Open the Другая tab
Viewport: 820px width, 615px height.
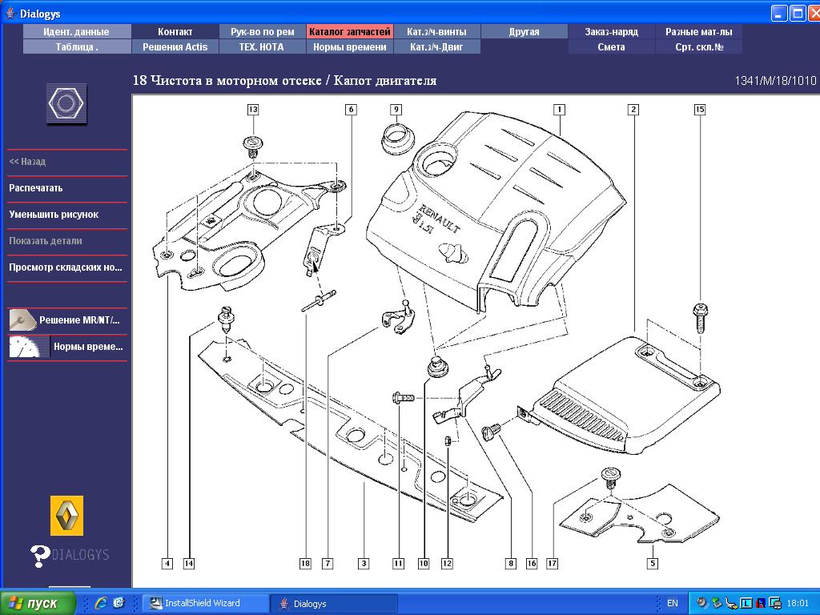click(x=524, y=31)
